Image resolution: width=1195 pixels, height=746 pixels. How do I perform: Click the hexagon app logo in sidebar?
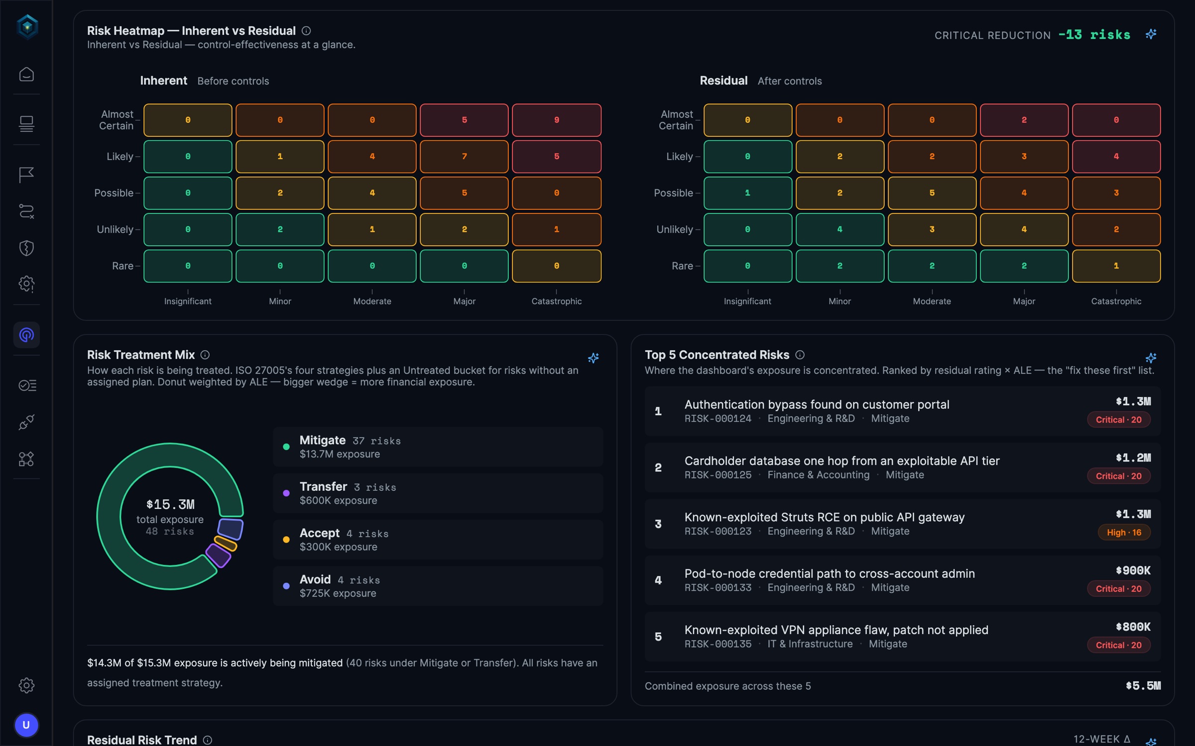click(27, 26)
